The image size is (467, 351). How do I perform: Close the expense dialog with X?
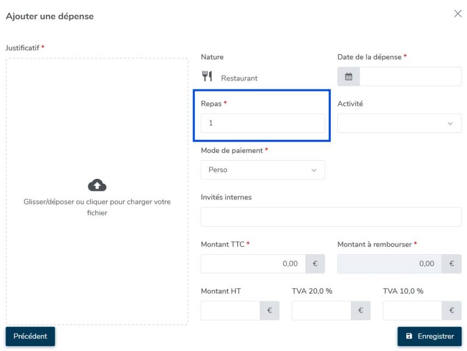pos(458,14)
